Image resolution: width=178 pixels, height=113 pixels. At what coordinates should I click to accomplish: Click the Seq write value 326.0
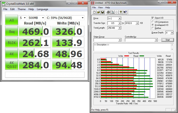coord(68,31)
